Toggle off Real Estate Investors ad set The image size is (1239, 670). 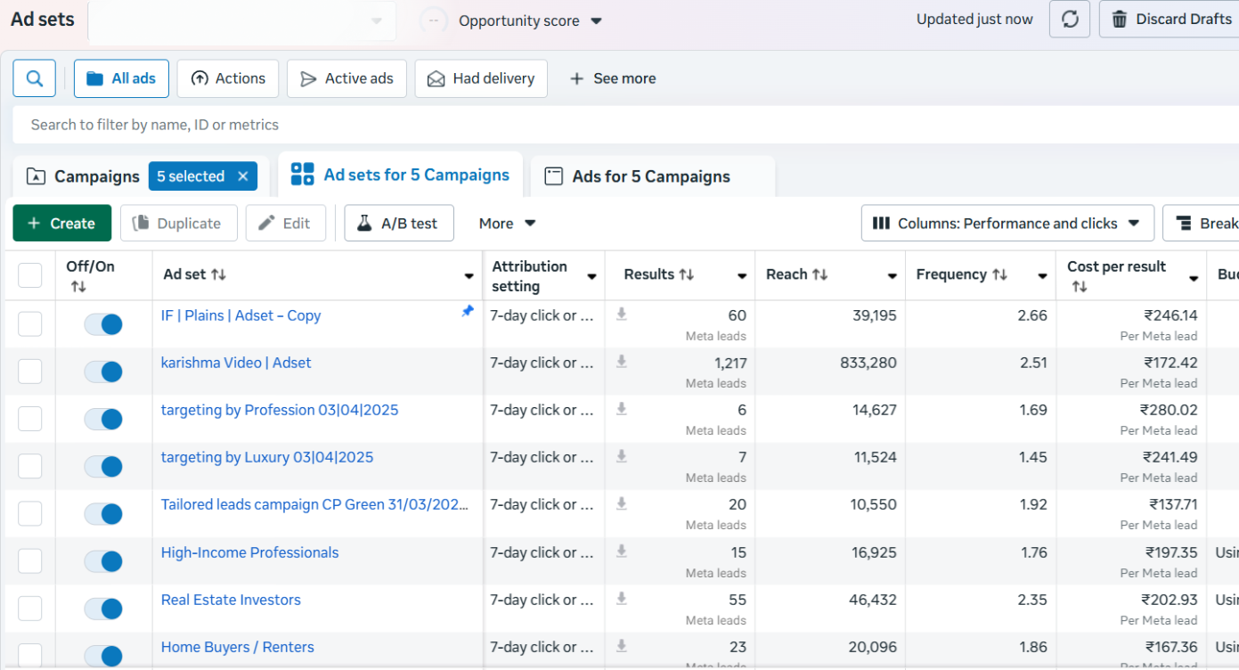click(103, 609)
